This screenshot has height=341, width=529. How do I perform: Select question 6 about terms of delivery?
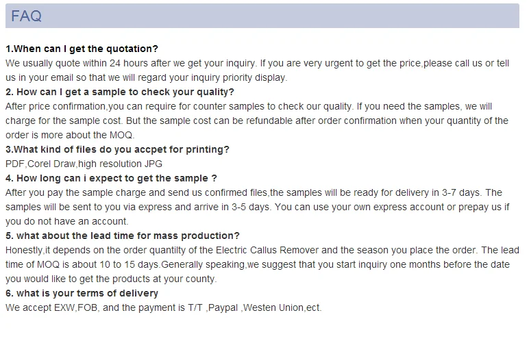click(82, 293)
